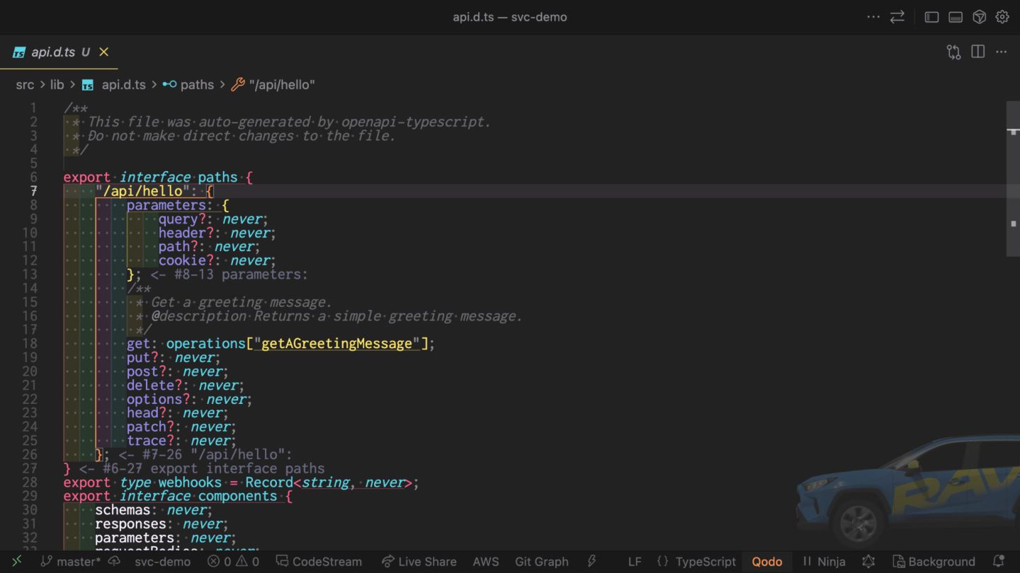Viewport: 1020px width, 573px height.
Task: Click the lightning bolt status bar icon
Action: (x=591, y=561)
